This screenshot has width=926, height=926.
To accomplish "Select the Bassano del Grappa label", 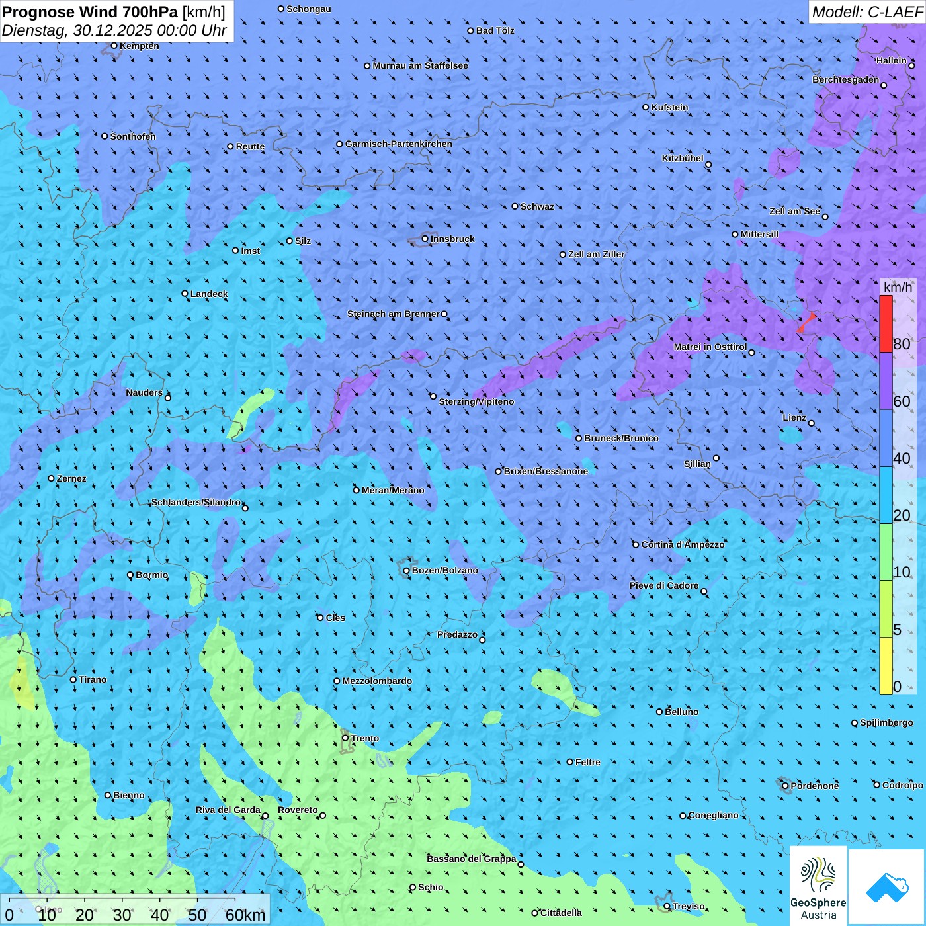I will click(471, 859).
